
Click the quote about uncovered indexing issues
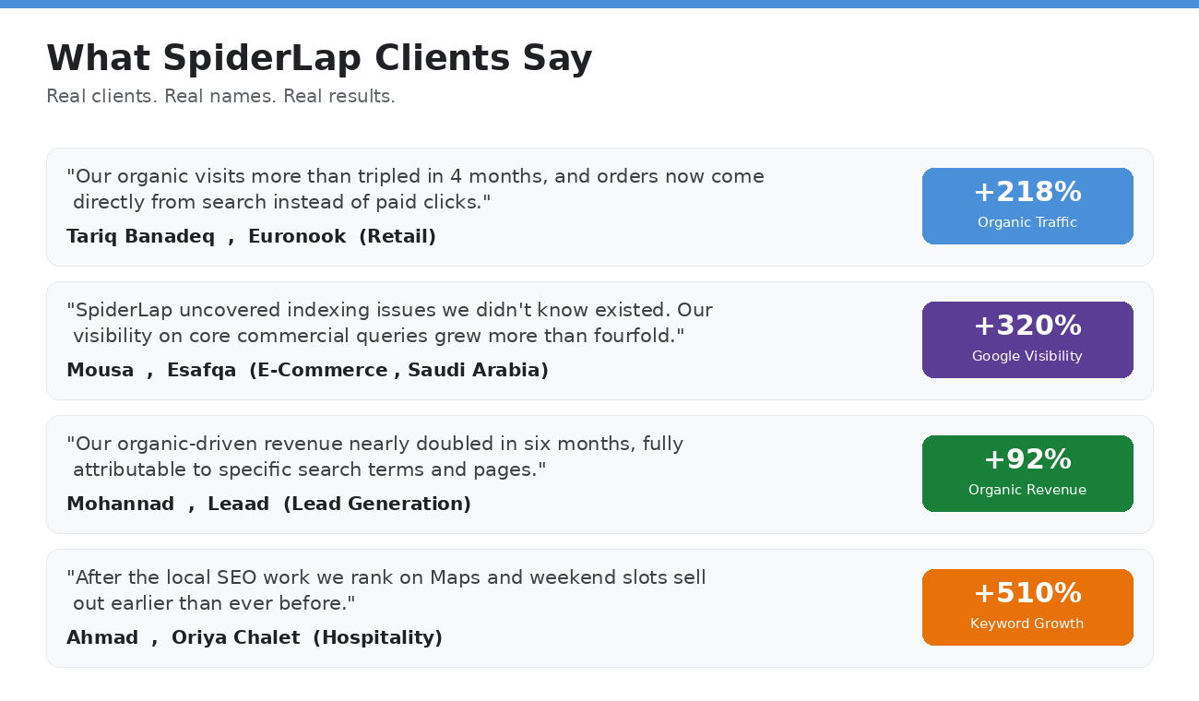(389, 323)
